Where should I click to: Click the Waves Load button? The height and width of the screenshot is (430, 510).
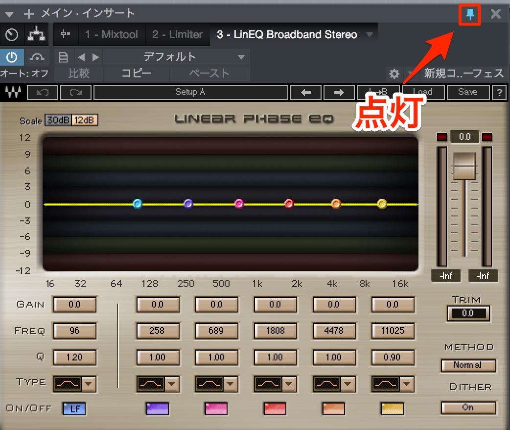point(423,93)
